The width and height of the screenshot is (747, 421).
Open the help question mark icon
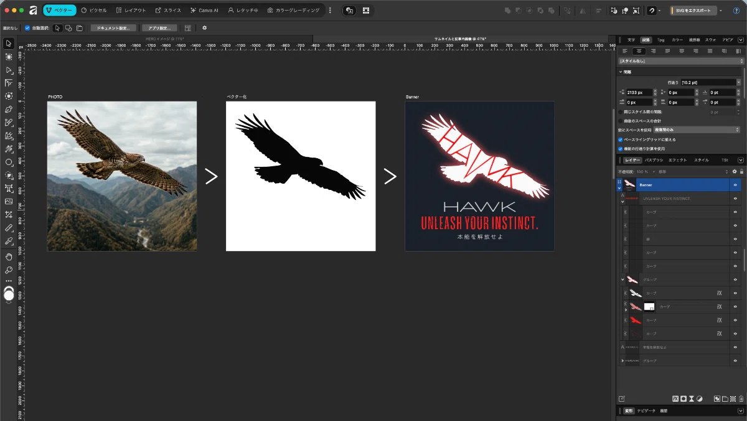736,11
